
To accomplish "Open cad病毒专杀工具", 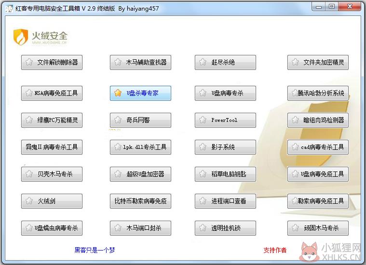I will click(x=318, y=147).
